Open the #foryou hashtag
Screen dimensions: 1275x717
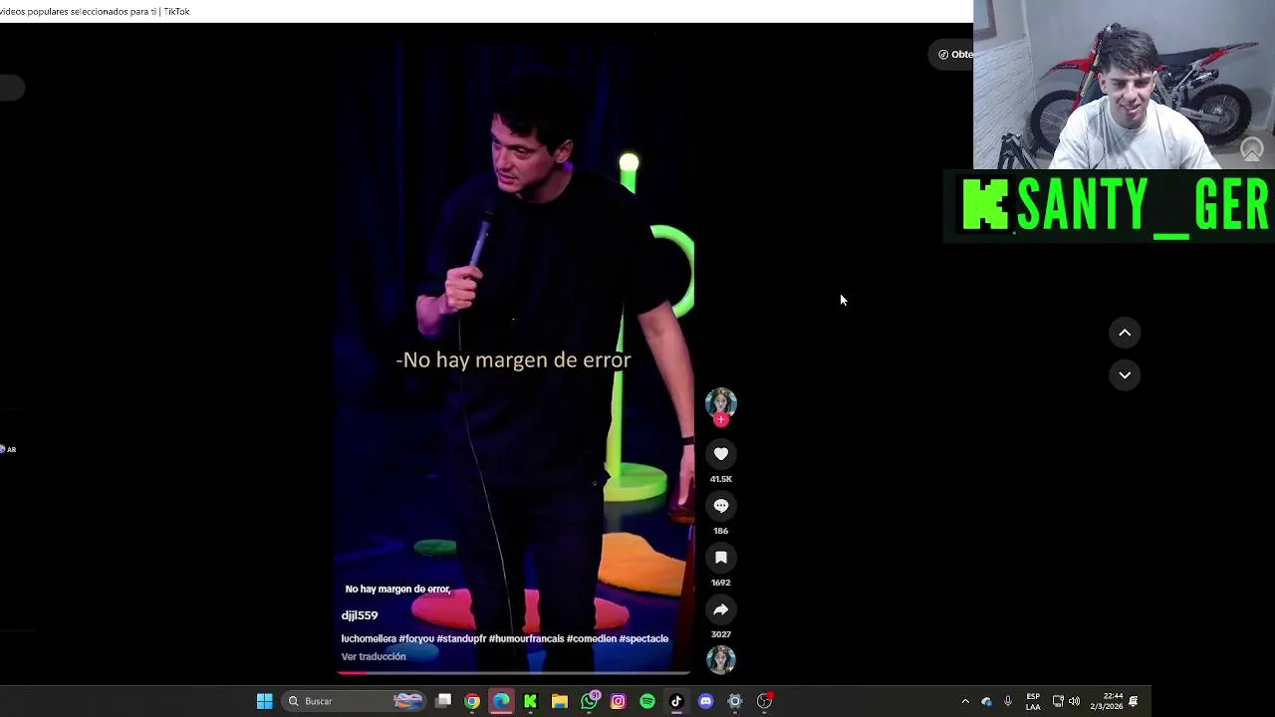point(416,639)
